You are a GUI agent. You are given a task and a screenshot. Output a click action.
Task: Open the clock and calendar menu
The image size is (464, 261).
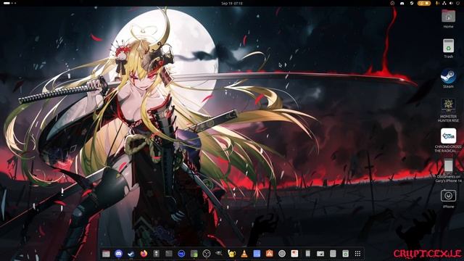pyautogui.click(x=232, y=3)
